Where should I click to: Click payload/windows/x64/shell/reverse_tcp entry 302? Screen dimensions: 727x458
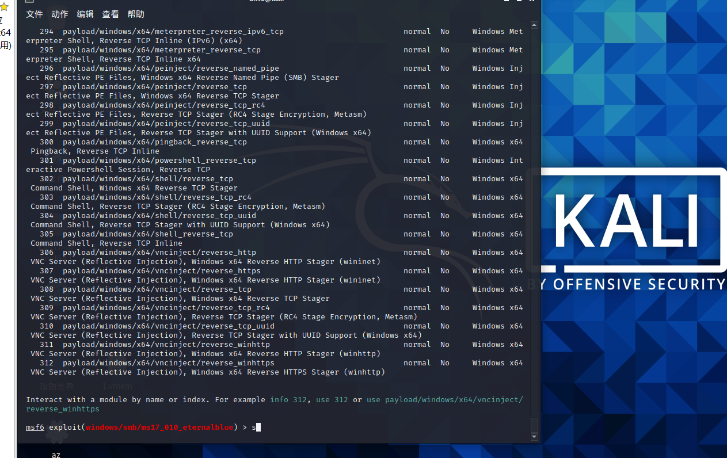[x=148, y=179]
